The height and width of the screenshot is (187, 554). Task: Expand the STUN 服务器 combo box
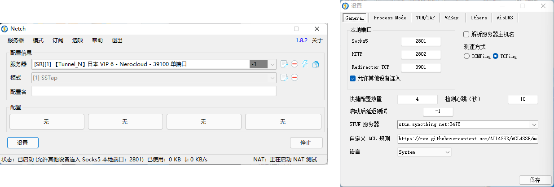(534, 124)
